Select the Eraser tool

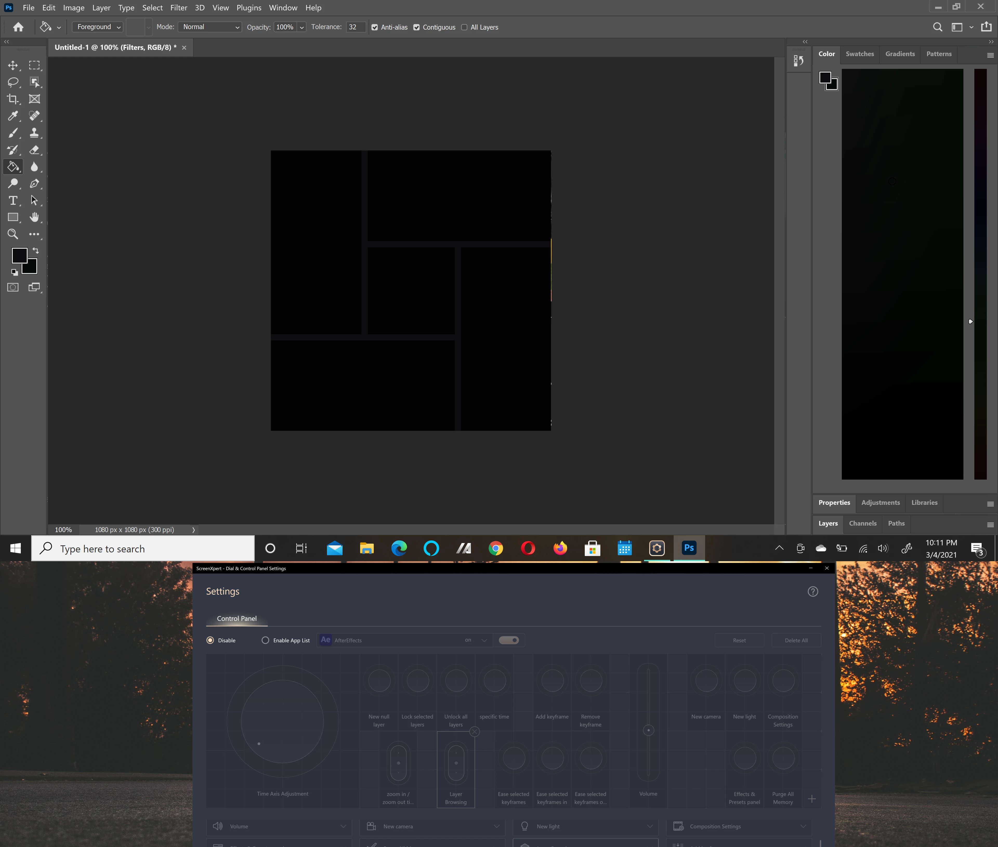(34, 150)
